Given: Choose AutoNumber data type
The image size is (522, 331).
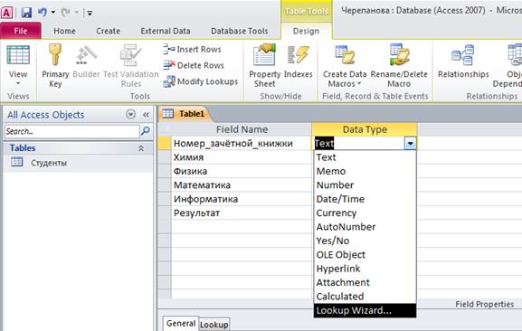Looking at the screenshot, I should pos(365,227).
